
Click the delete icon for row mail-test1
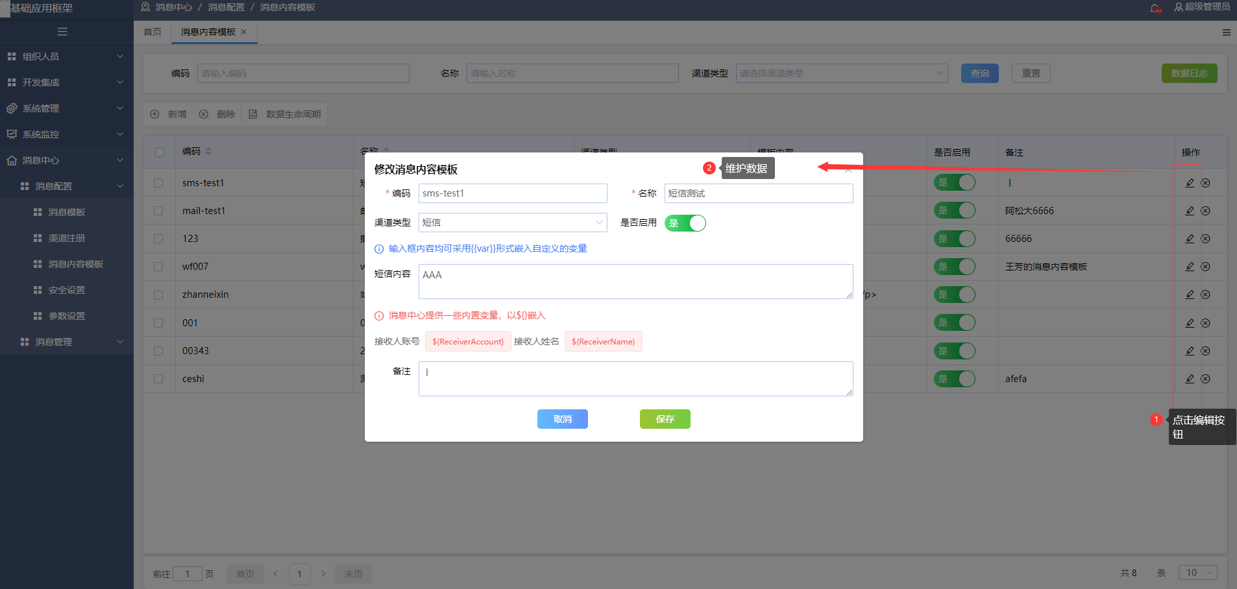click(x=1205, y=211)
